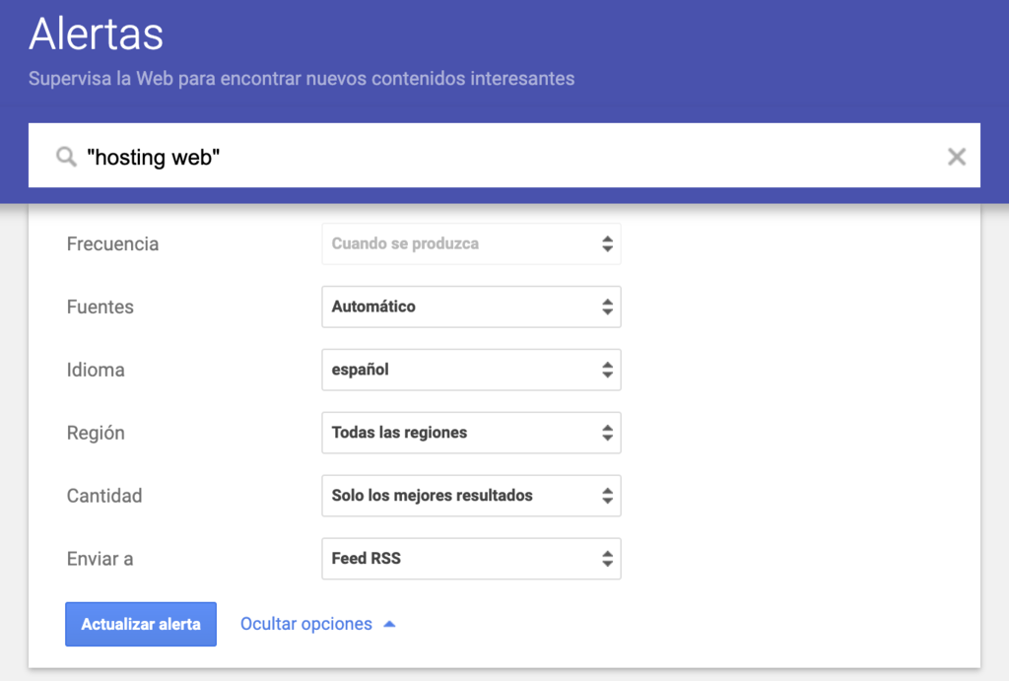Viewport: 1009px width, 681px height.
Task: Open the Enviar a dropdown showing Feed RSS
Action: coord(471,559)
